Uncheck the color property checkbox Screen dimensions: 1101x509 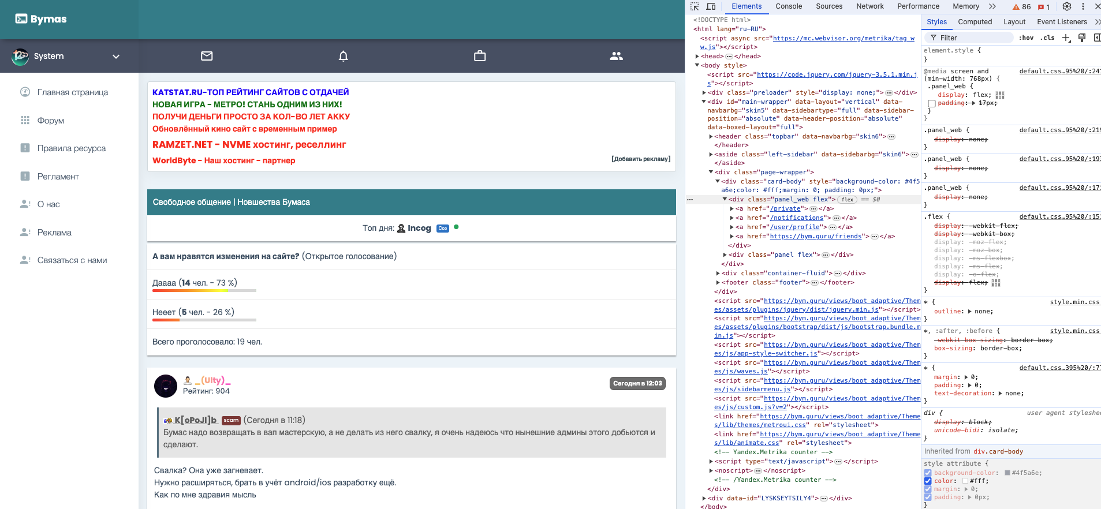pyautogui.click(x=928, y=481)
